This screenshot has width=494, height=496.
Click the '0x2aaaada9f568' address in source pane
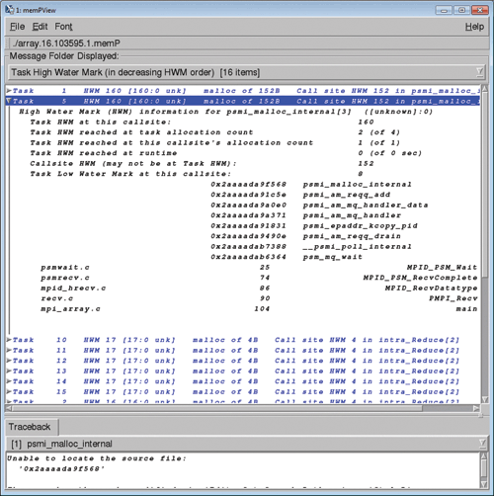click(61, 468)
